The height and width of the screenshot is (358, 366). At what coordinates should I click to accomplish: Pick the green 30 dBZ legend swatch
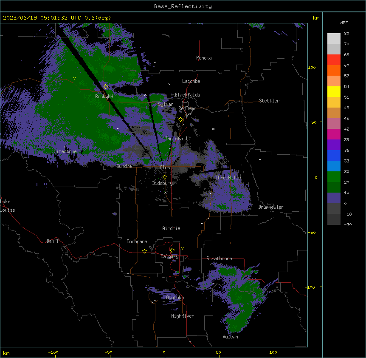point(334,177)
